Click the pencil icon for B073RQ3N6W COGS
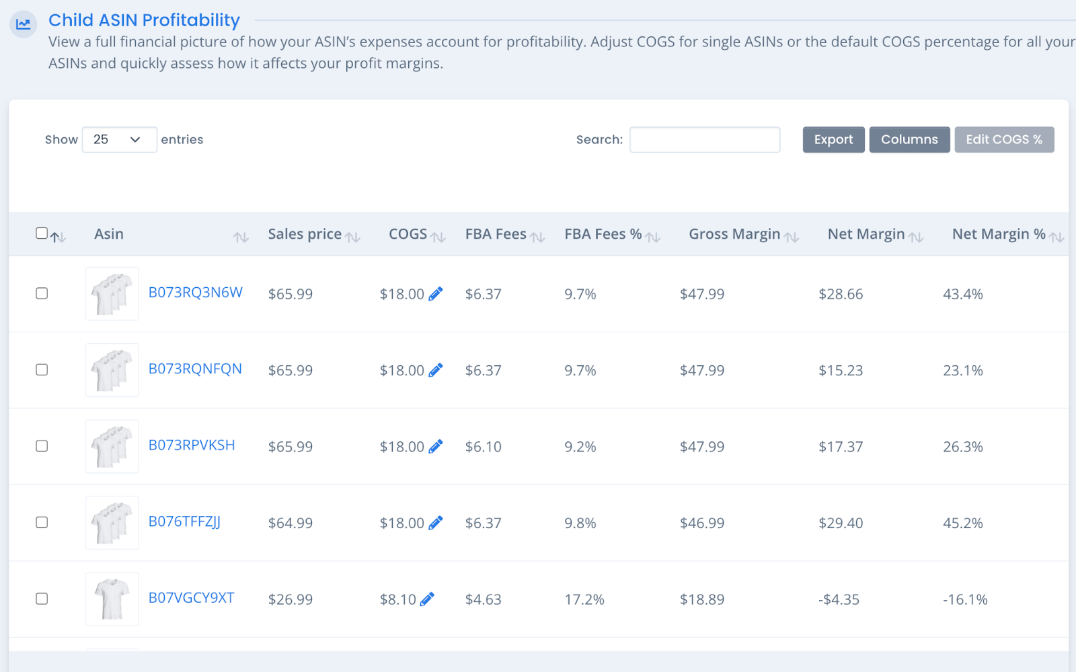 point(436,294)
